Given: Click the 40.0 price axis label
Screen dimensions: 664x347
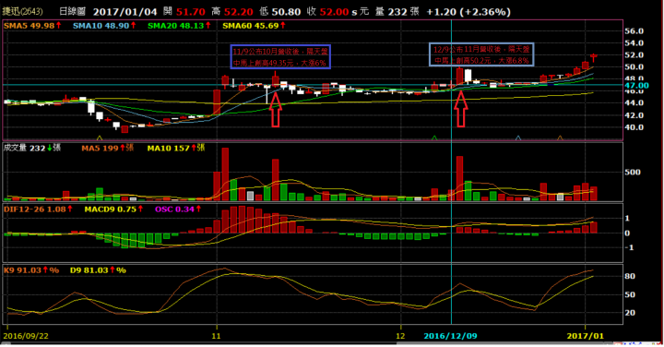Looking at the screenshot, I should [x=634, y=127].
